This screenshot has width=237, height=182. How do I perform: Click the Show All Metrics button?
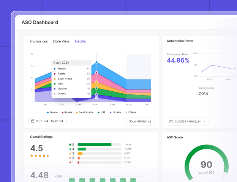140,121
